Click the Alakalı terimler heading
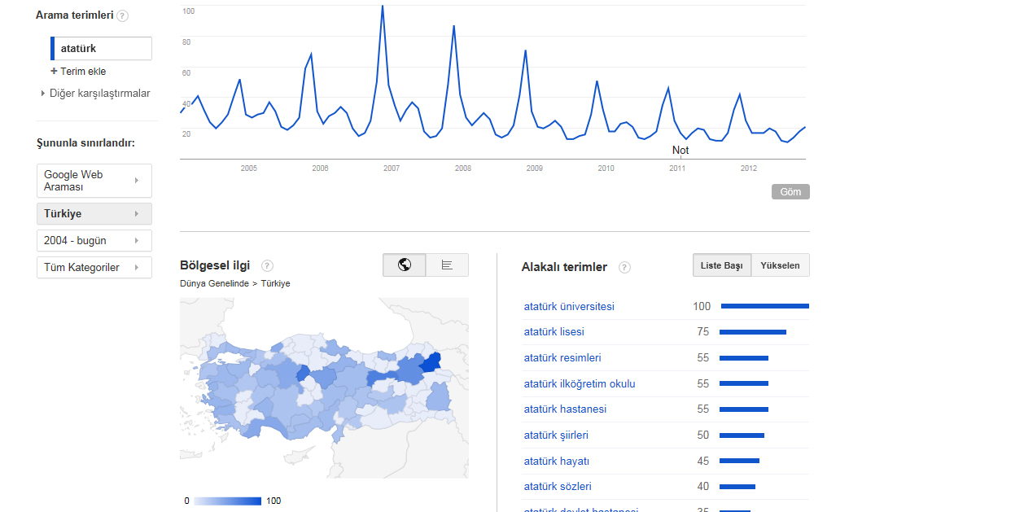This screenshot has width=1024, height=512. click(x=564, y=267)
